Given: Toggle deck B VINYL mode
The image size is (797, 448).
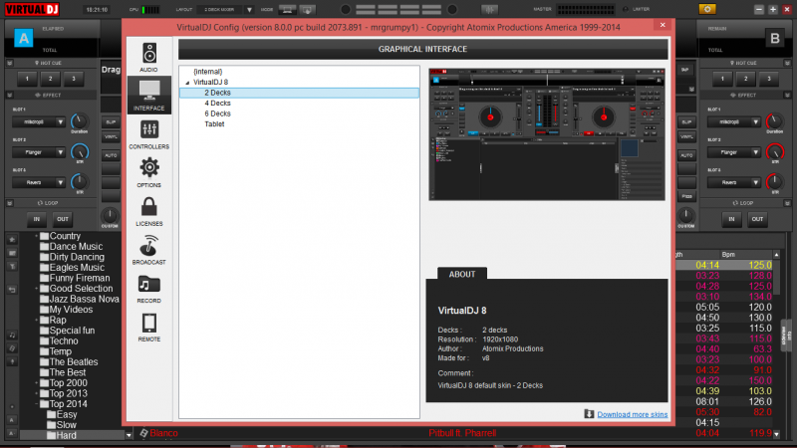Looking at the screenshot, I should pyautogui.click(x=686, y=136).
